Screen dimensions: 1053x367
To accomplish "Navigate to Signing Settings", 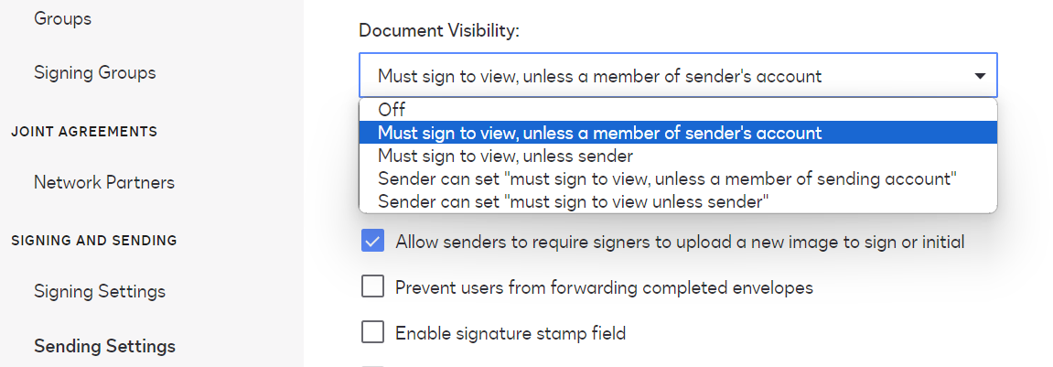I will (x=99, y=292).
